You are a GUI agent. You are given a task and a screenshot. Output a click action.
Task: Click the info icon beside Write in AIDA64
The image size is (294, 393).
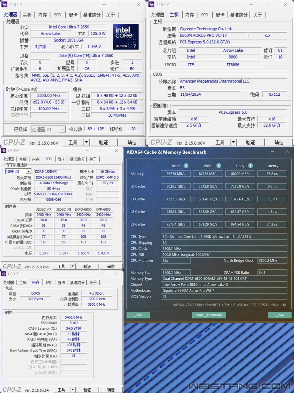(219, 166)
